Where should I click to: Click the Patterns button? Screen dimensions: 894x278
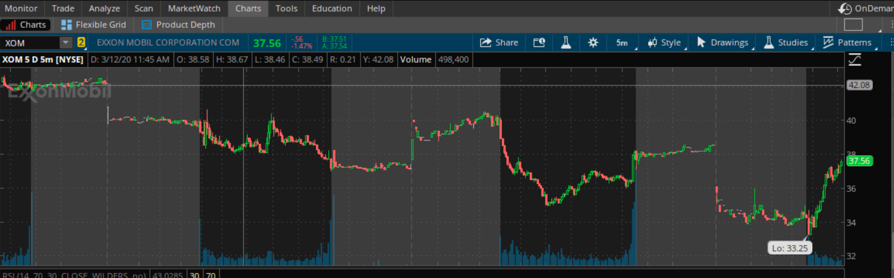tap(848, 43)
